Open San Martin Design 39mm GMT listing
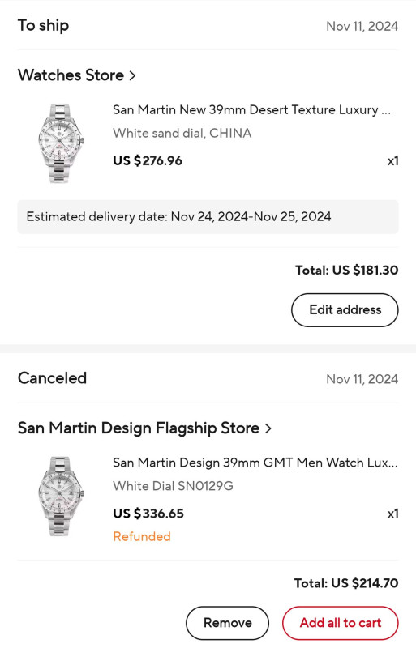The image size is (416, 648). click(255, 463)
